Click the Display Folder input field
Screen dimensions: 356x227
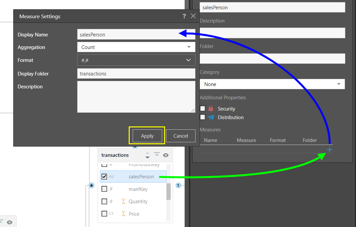coord(136,74)
